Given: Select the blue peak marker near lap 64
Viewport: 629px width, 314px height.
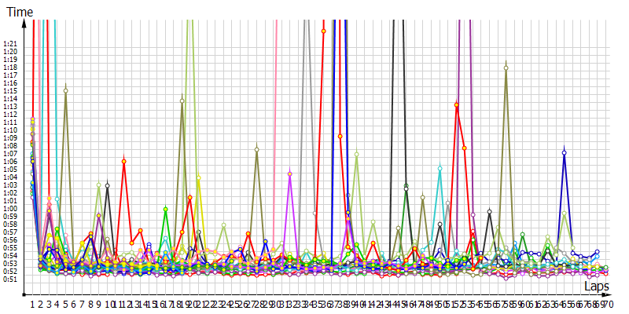Looking at the screenshot, I should pos(564,152).
